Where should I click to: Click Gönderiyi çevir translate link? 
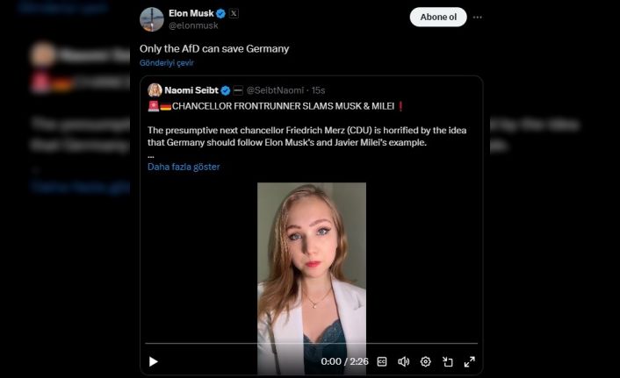pos(167,63)
